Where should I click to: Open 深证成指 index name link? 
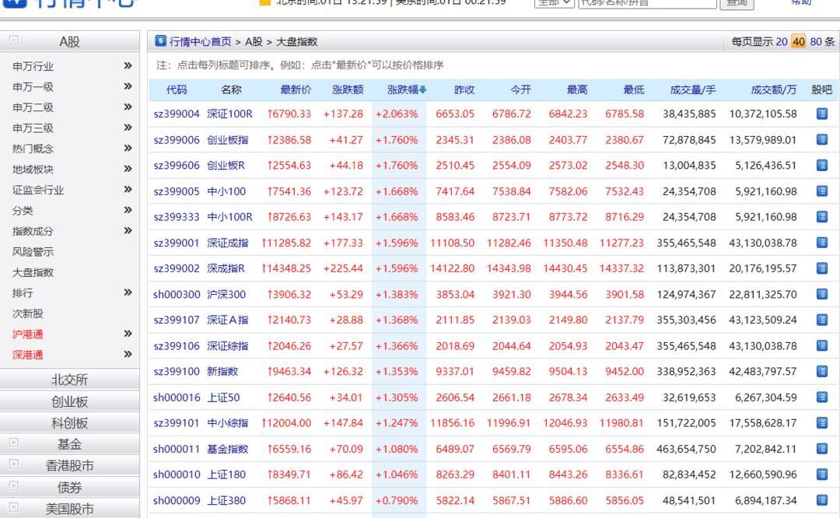228,243
